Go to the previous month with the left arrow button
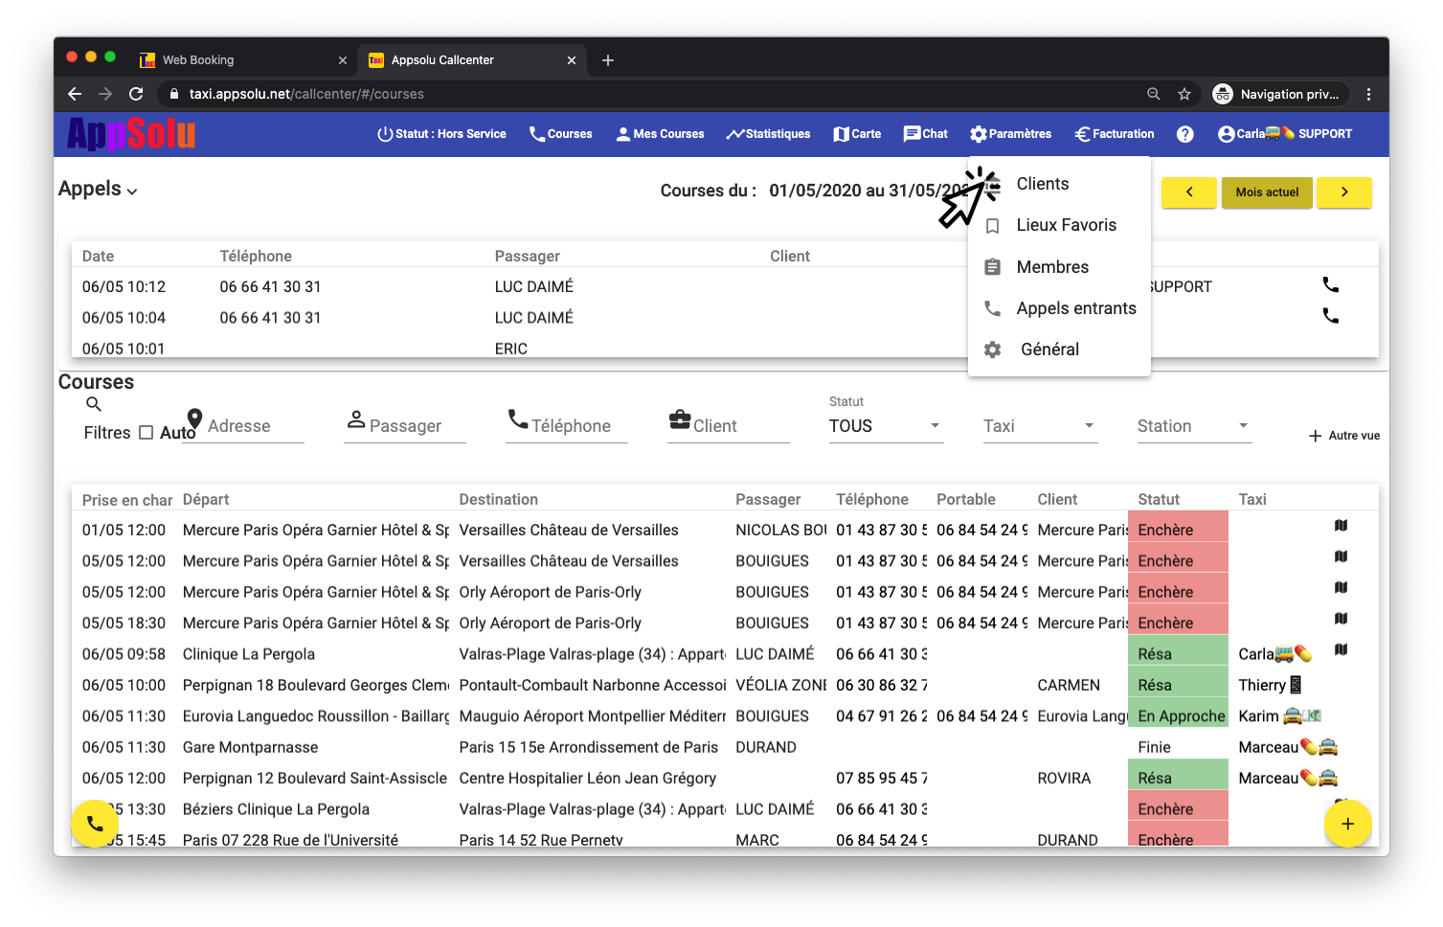This screenshot has height=927, width=1443. point(1189,192)
